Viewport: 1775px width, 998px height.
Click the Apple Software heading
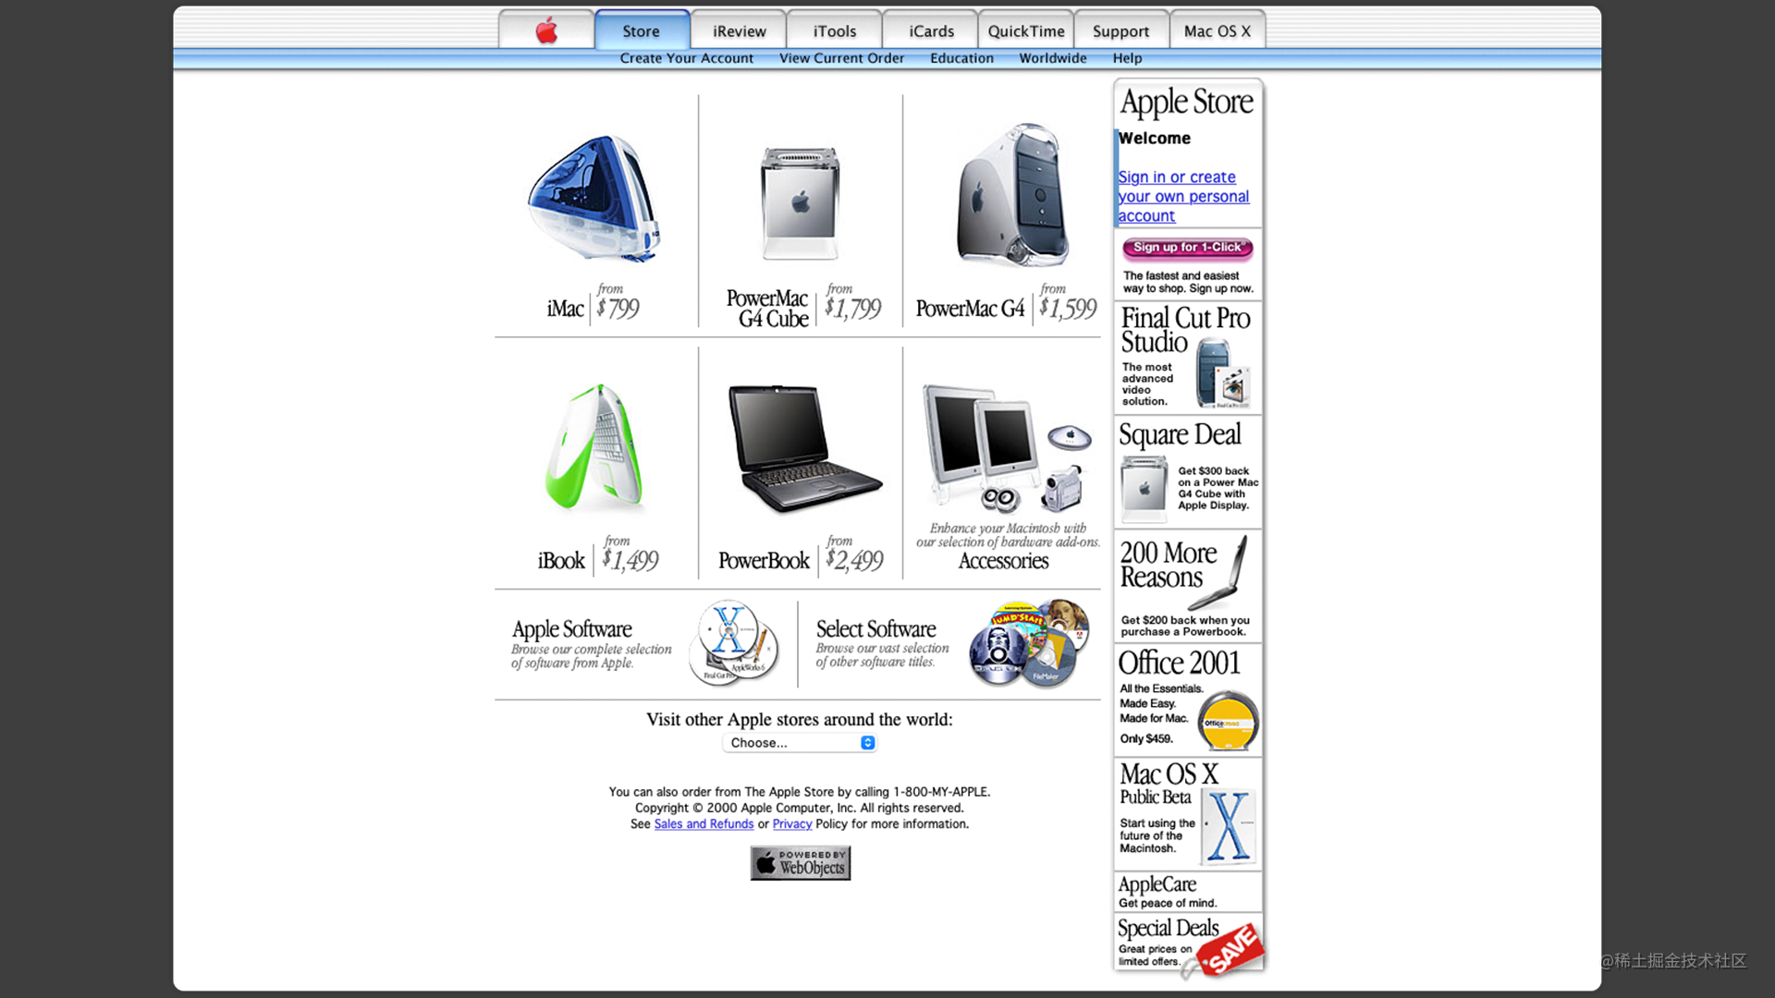(572, 629)
